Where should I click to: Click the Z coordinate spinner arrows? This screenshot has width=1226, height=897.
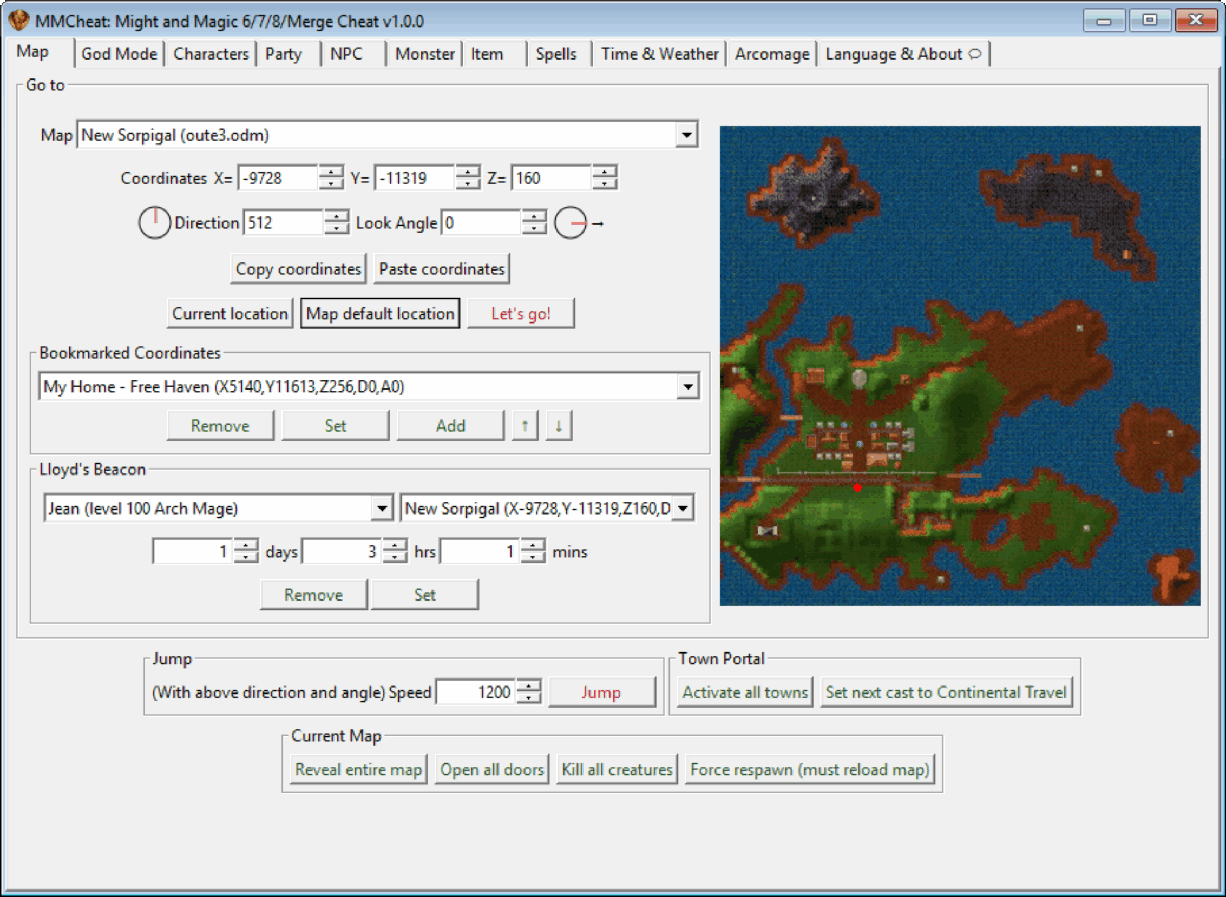click(605, 178)
